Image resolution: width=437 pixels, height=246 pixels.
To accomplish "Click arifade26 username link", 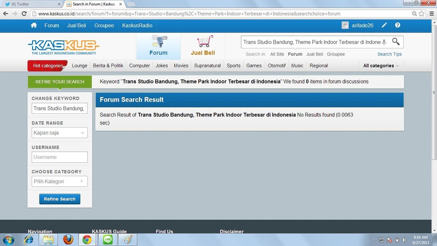I will (363, 25).
